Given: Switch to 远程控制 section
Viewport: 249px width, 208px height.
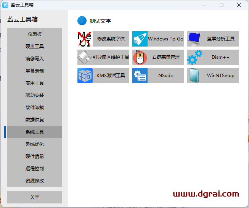Looking at the screenshot, I should pos(35,169).
